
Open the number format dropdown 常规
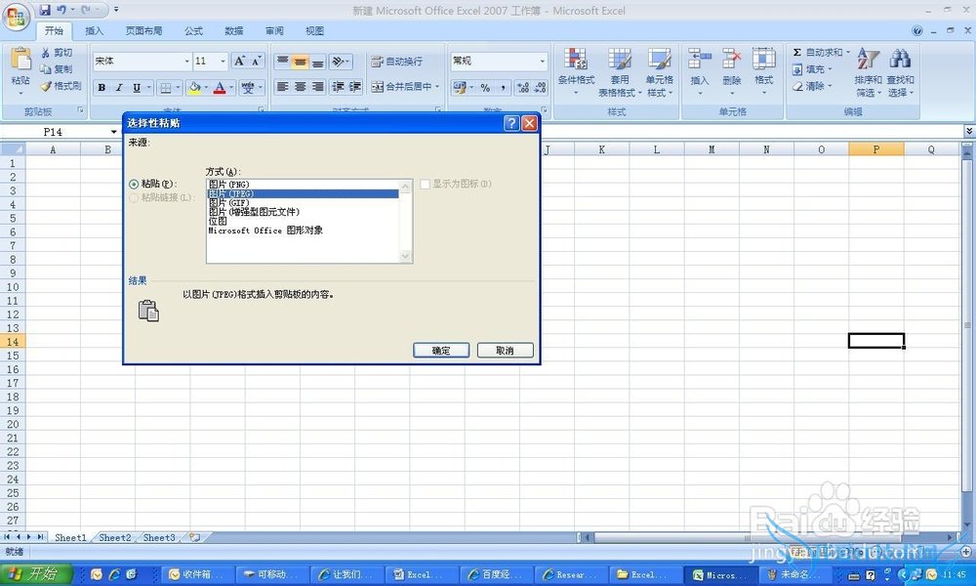[x=542, y=61]
